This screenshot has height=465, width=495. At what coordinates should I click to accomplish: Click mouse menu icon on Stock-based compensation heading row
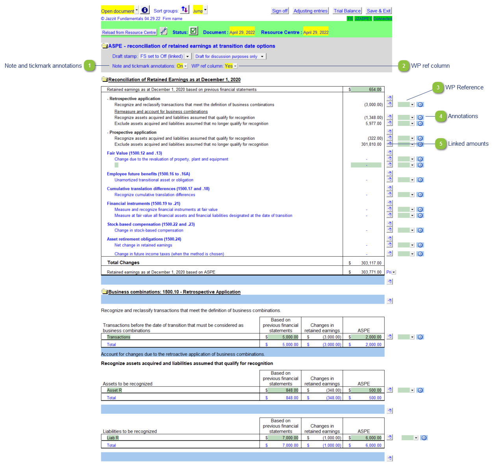[389, 224]
